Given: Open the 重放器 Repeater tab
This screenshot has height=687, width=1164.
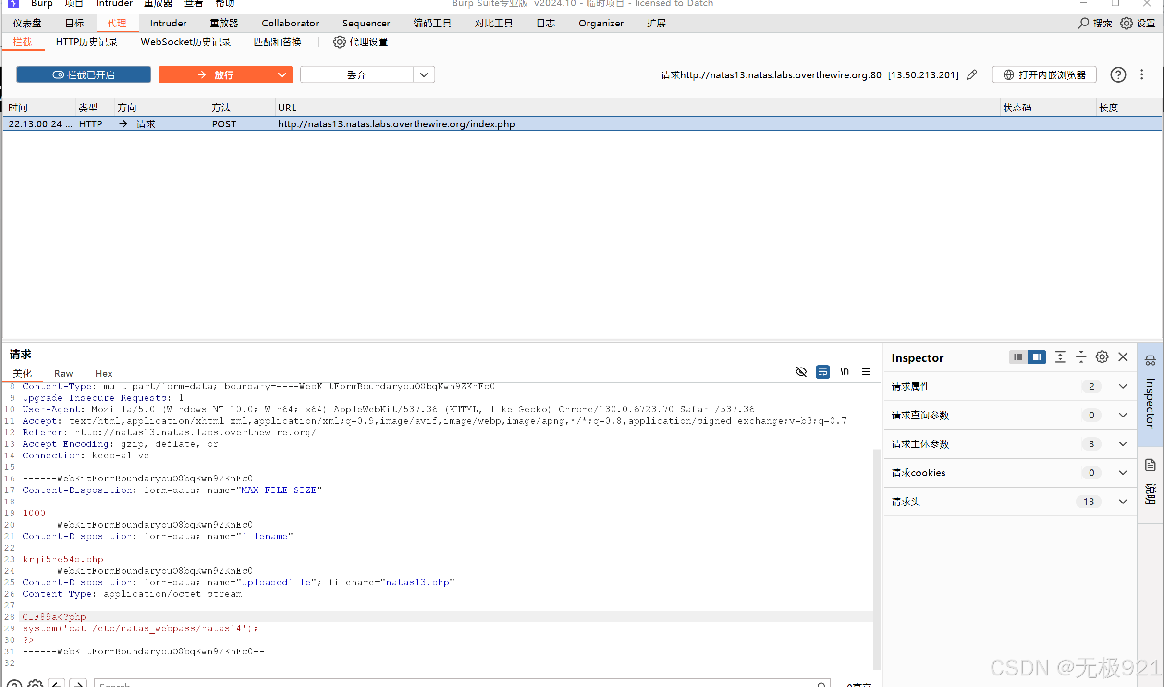Looking at the screenshot, I should [224, 23].
